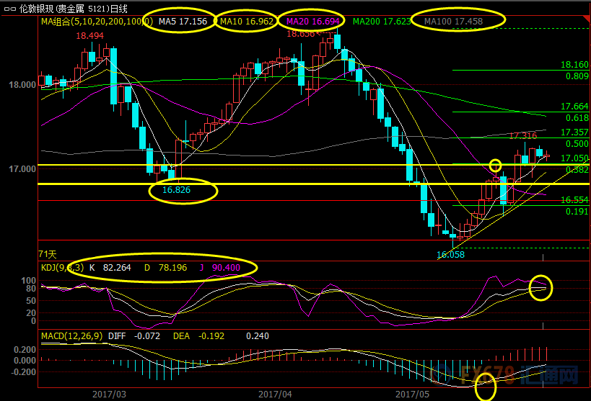The width and height of the screenshot is (591, 401).
Task: Click the 18.494 high price marker
Action: pyautogui.click(x=89, y=35)
